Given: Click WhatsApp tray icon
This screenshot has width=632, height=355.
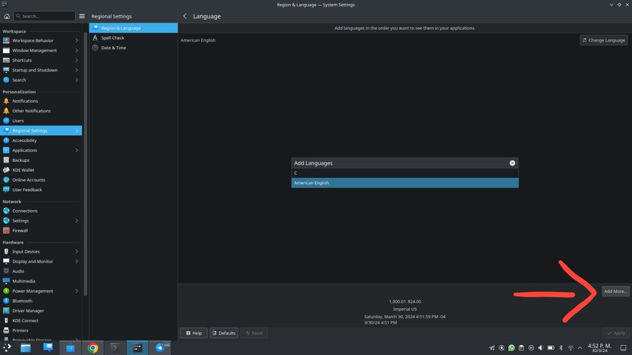Looking at the screenshot, I should pyautogui.click(x=512, y=348).
